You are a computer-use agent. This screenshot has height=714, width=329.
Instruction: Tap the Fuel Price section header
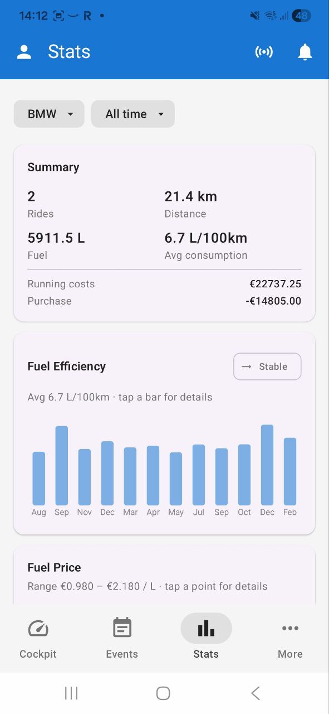pyautogui.click(x=54, y=567)
